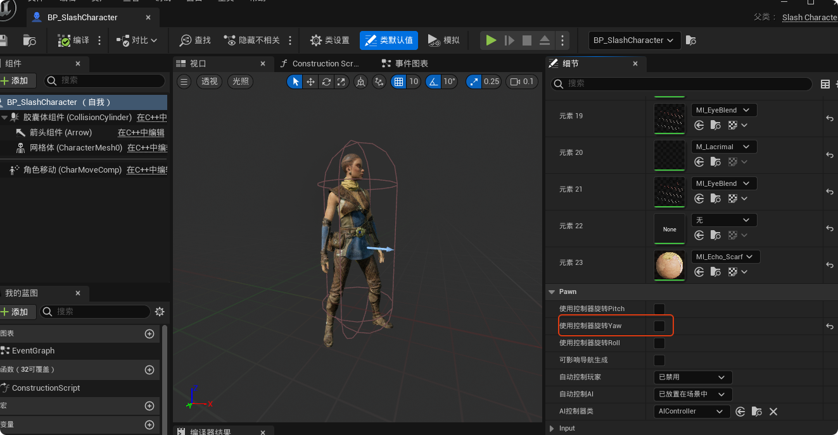Toggle grid snapping icon
Screen dimensions: 838x435
coord(398,82)
